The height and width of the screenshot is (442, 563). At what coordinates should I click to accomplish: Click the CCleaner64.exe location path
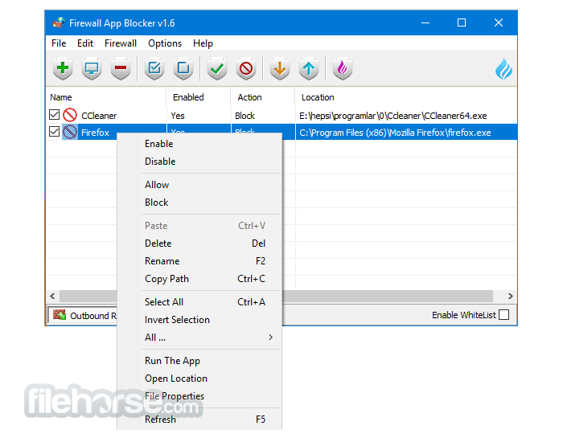(393, 116)
